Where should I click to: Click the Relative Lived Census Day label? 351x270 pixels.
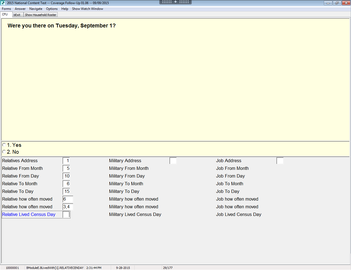(29, 215)
